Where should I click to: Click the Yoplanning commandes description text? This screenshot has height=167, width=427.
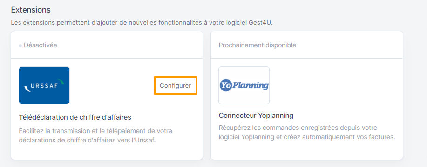pyautogui.click(x=307, y=132)
